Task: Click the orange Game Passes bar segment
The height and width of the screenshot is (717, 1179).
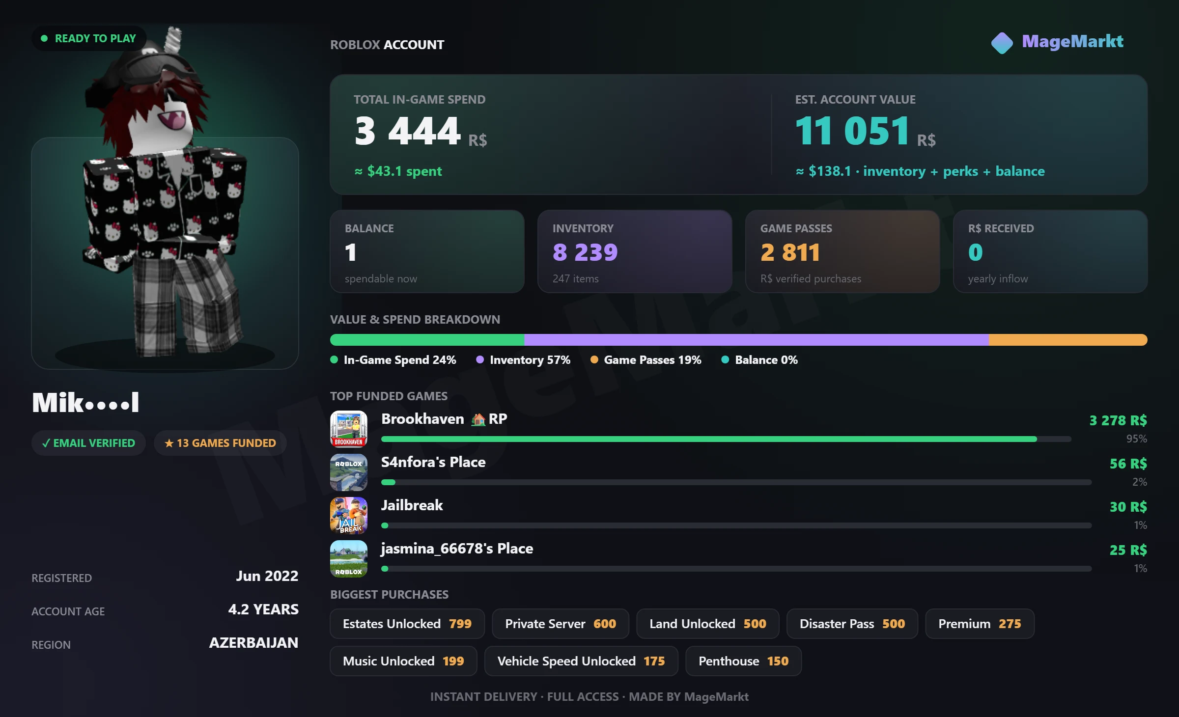Action: pos(1068,340)
